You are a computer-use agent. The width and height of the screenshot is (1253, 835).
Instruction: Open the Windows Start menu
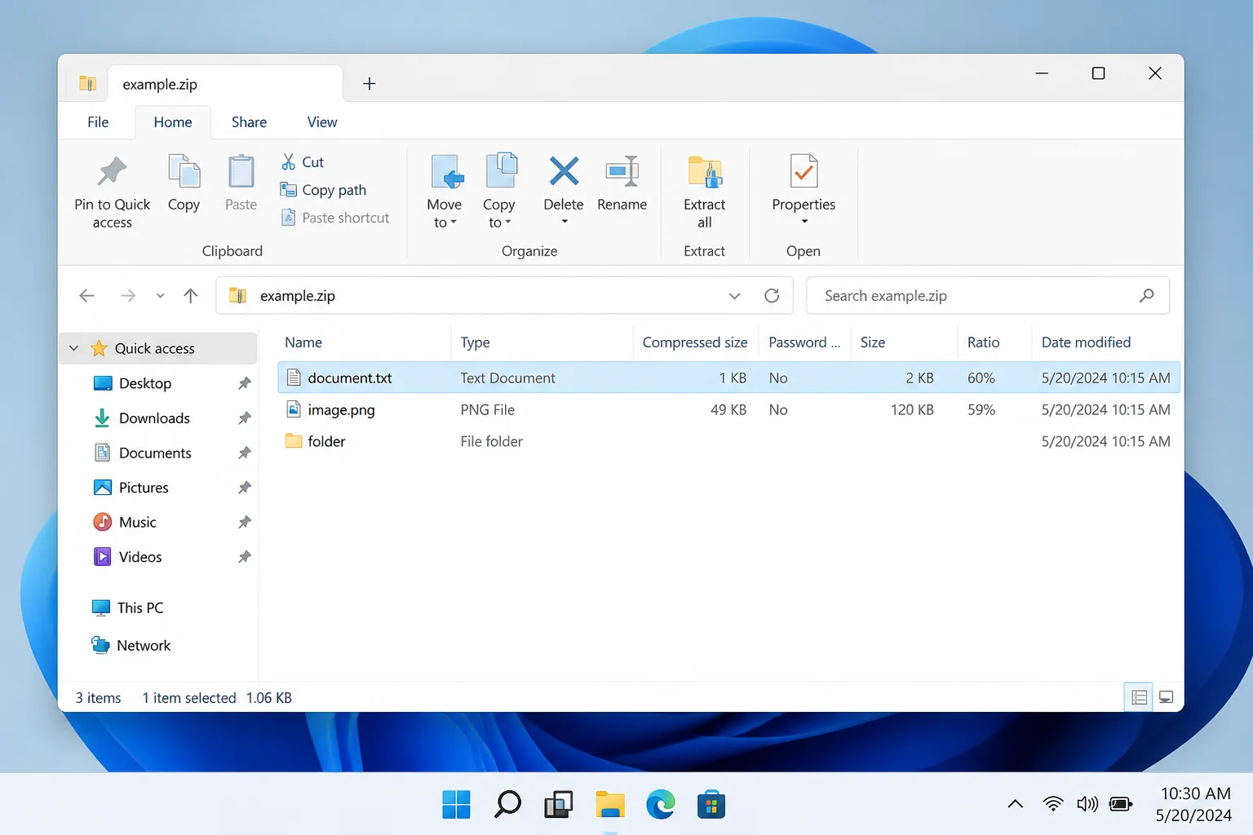pyautogui.click(x=456, y=805)
